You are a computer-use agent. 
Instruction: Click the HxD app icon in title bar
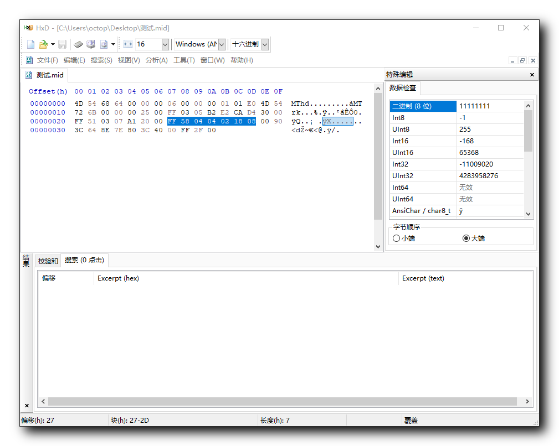[x=28, y=28]
